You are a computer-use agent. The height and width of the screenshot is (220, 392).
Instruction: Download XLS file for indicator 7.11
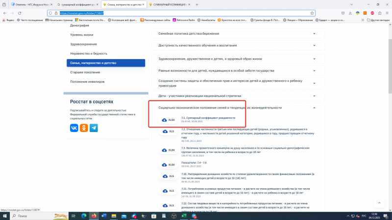click(x=168, y=190)
